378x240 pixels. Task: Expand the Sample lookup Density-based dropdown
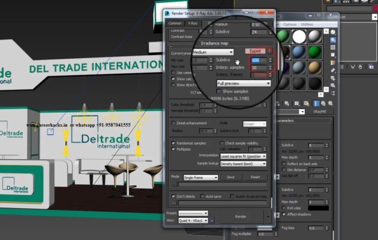click(243, 163)
